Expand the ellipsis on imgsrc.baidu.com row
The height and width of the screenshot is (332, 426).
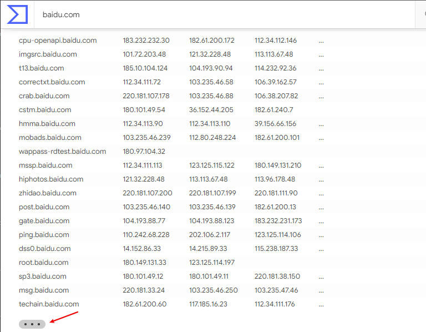[321, 54]
